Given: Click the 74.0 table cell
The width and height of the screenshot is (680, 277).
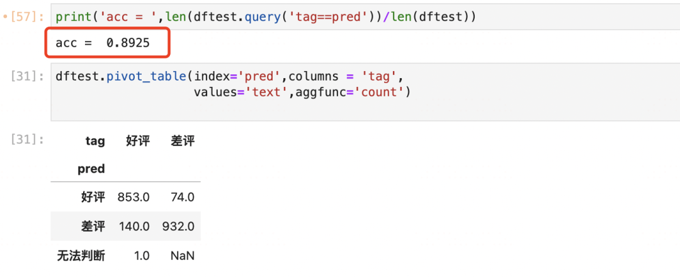Looking at the screenshot, I should [x=183, y=198].
